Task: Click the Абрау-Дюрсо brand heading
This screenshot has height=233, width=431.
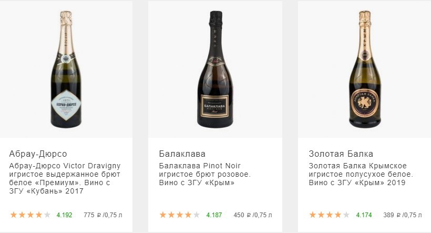Action: pyautogui.click(x=38, y=154)
